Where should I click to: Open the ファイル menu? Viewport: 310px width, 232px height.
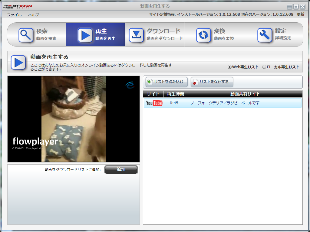(14, 15)
